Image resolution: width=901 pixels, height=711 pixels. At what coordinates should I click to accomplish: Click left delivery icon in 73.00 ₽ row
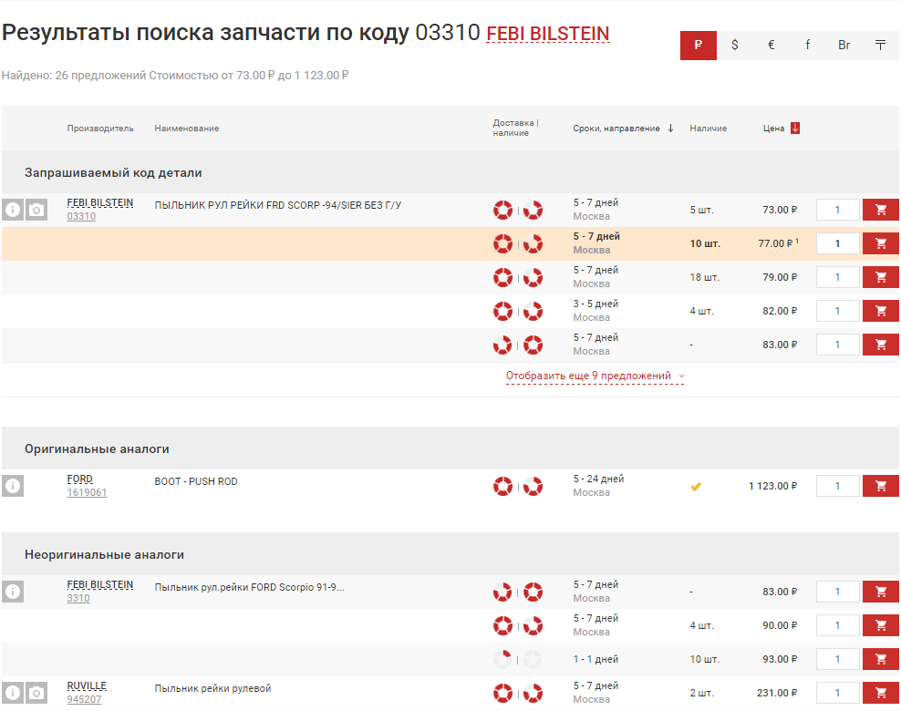pos(502,211)
